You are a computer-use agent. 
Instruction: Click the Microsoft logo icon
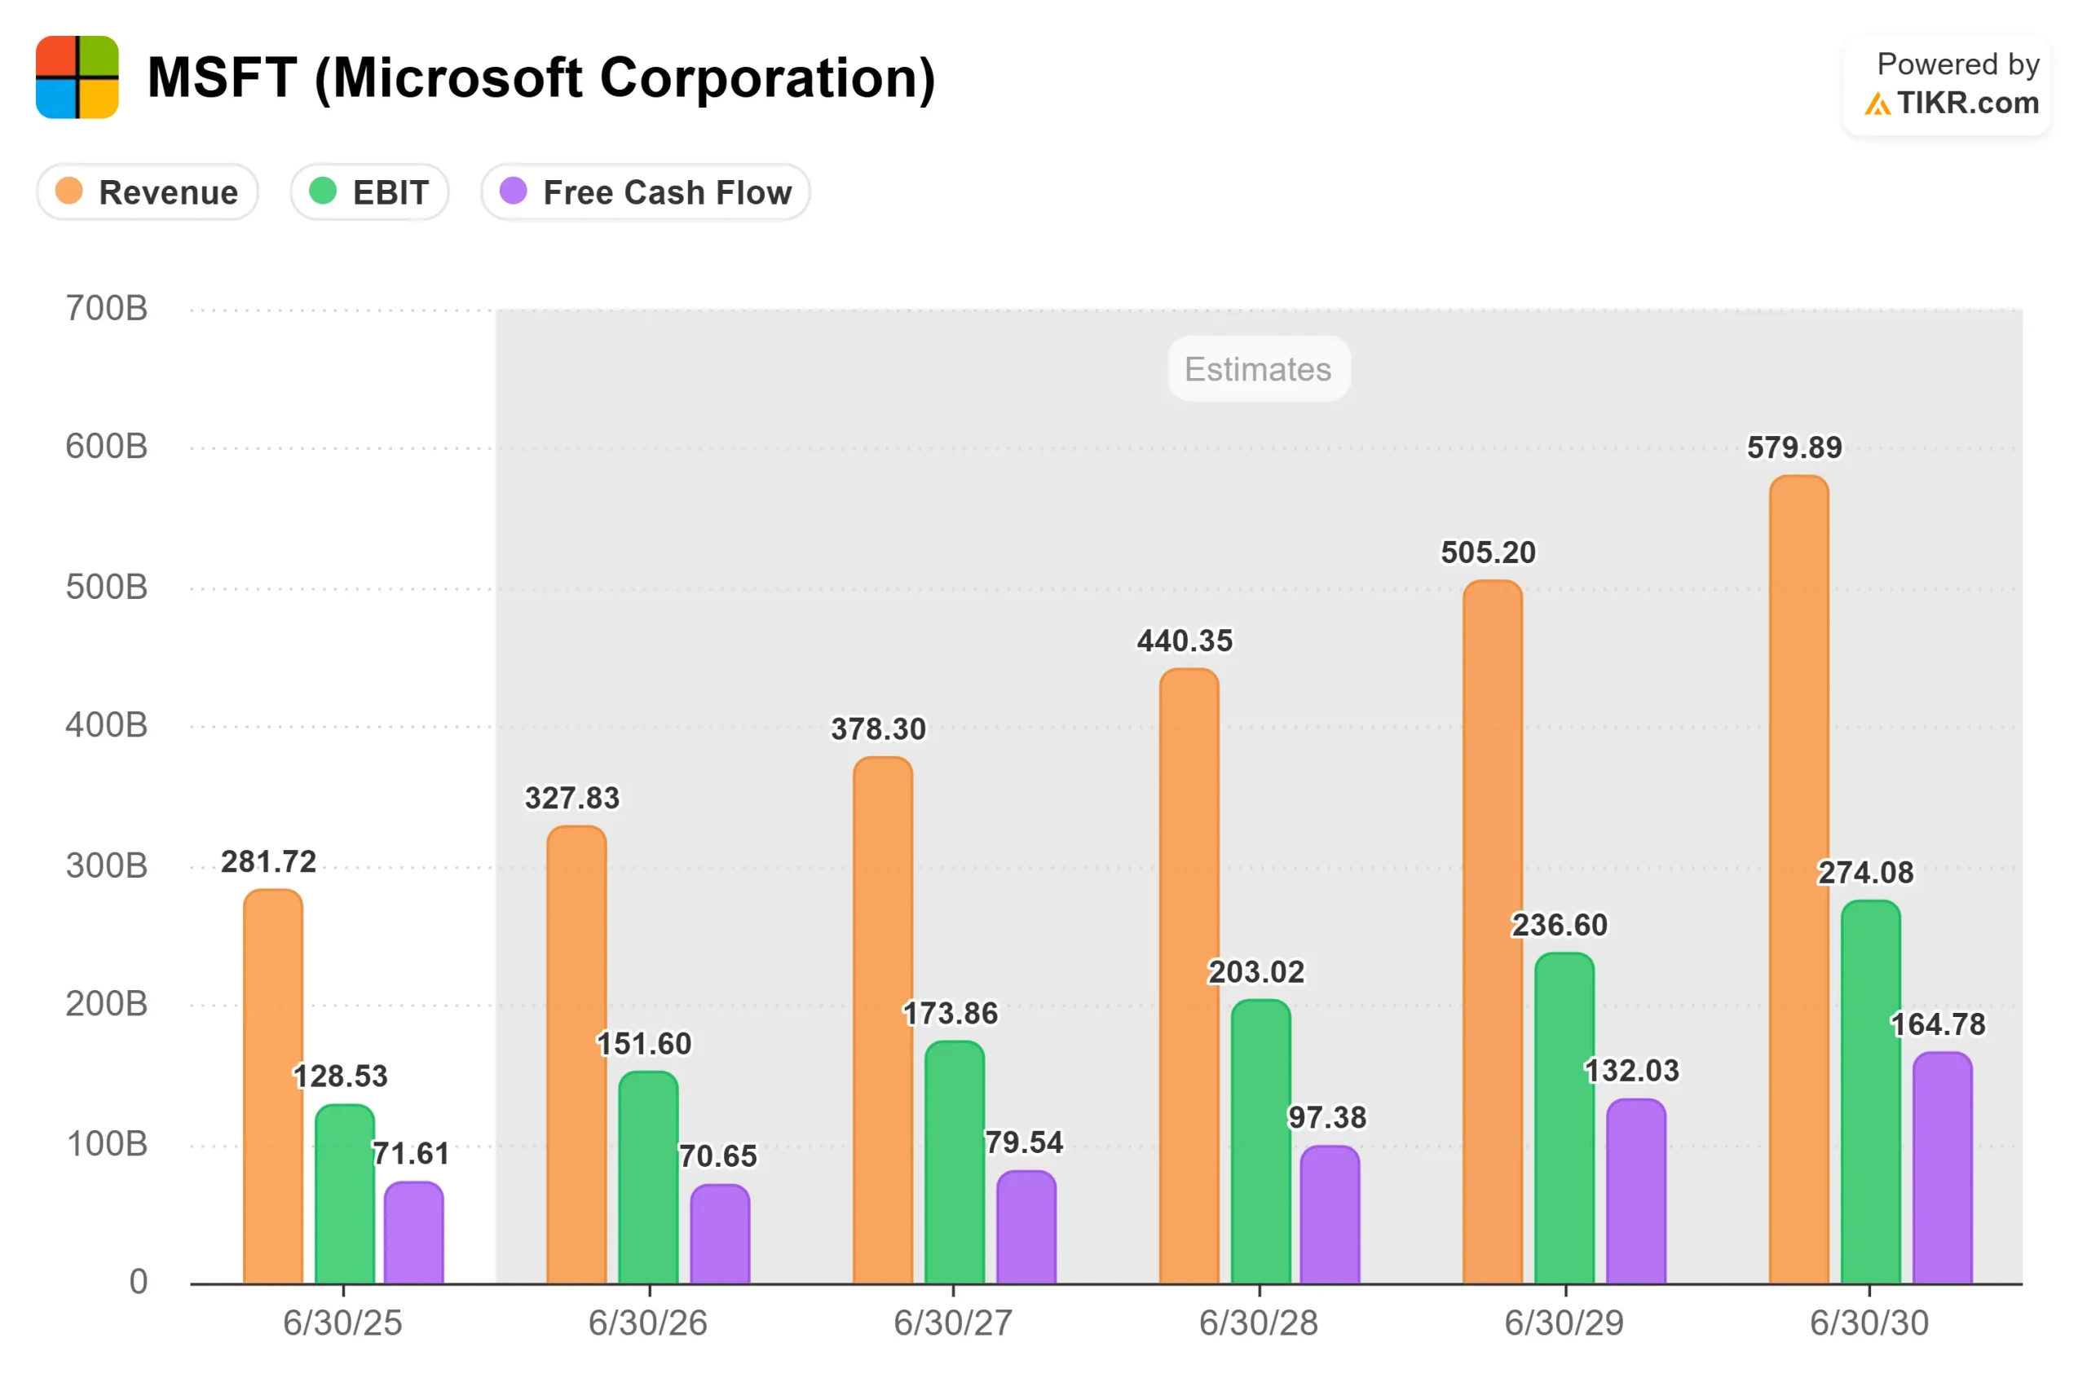(77, 77)
